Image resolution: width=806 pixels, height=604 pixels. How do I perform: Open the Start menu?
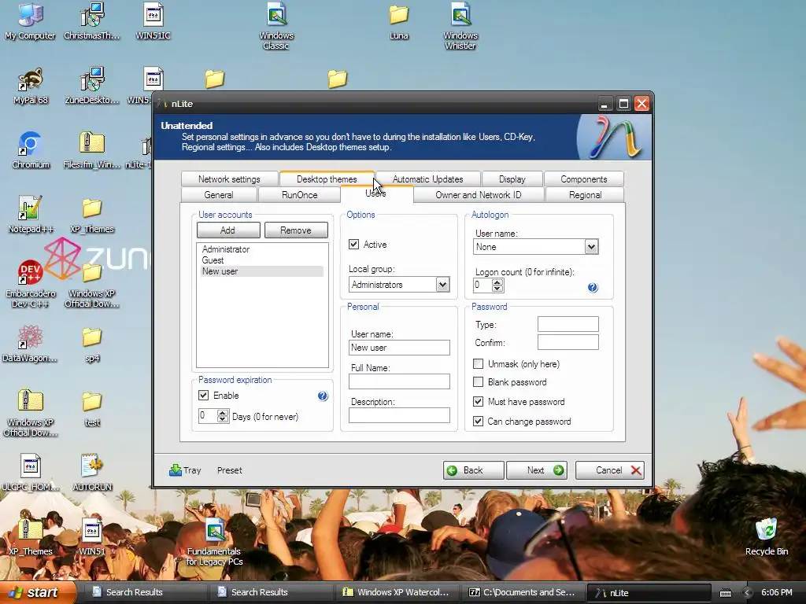(38, 592)
